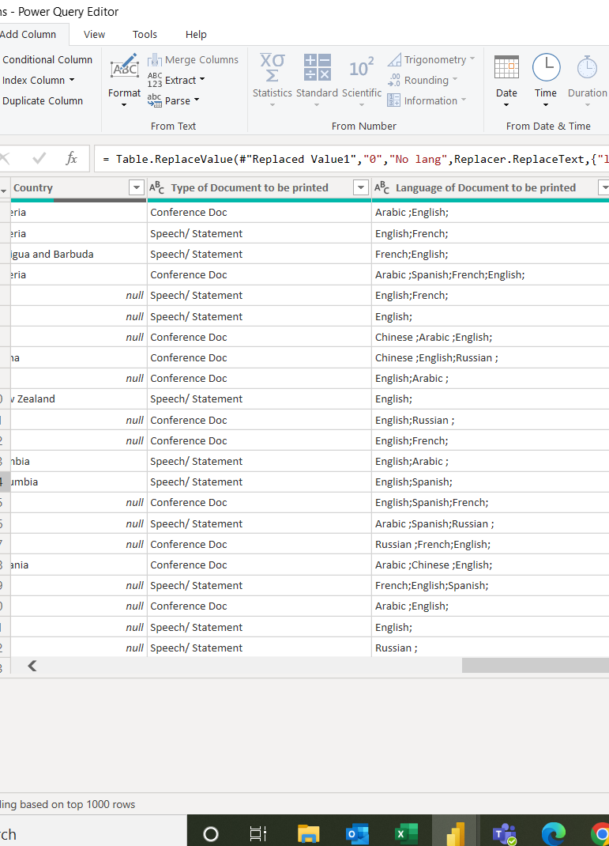Open File Explorer from the taskbar

[309, 834]
